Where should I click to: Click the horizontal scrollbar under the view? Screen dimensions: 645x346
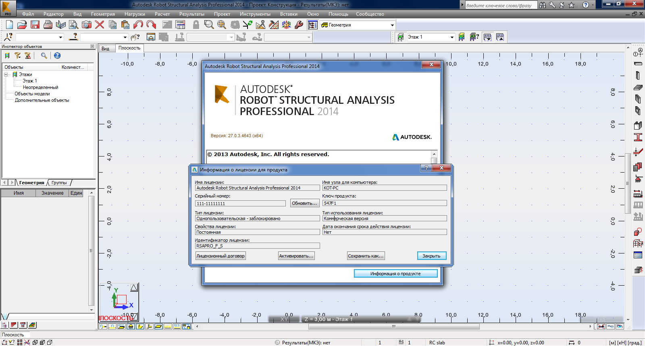tap(393, 326)
